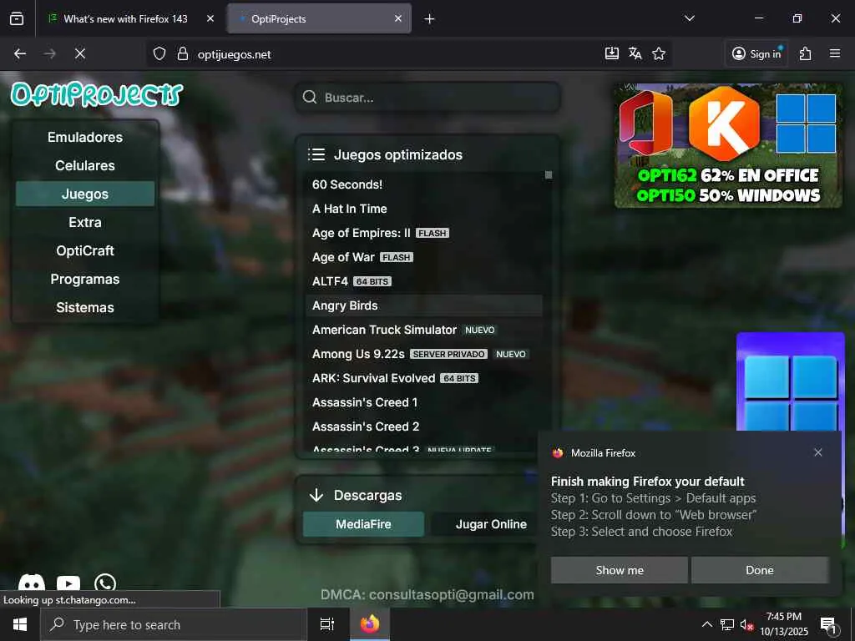Open the Discord icon link
This screenshot has width=855, height=641.
[32, 583]
